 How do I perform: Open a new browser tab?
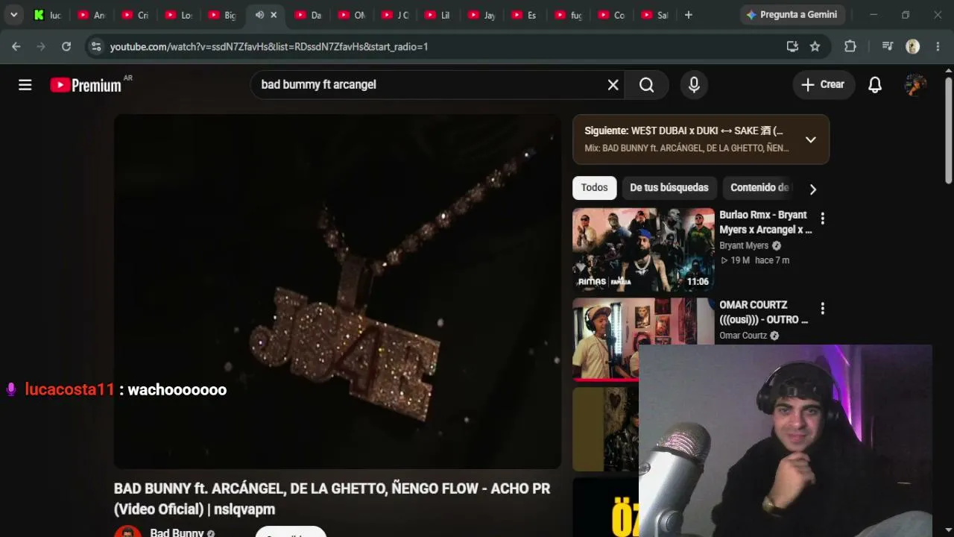pos(688,15)
